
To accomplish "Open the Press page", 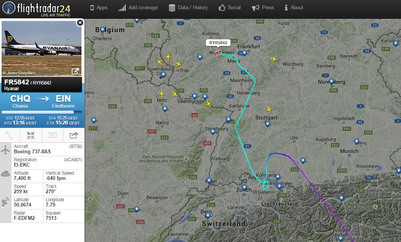I will coord(263,8).
